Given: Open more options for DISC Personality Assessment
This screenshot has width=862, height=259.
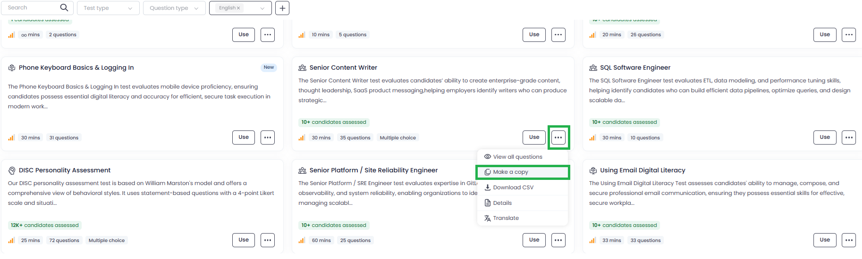Looking at the screenshot, I should tap(268, 240).
